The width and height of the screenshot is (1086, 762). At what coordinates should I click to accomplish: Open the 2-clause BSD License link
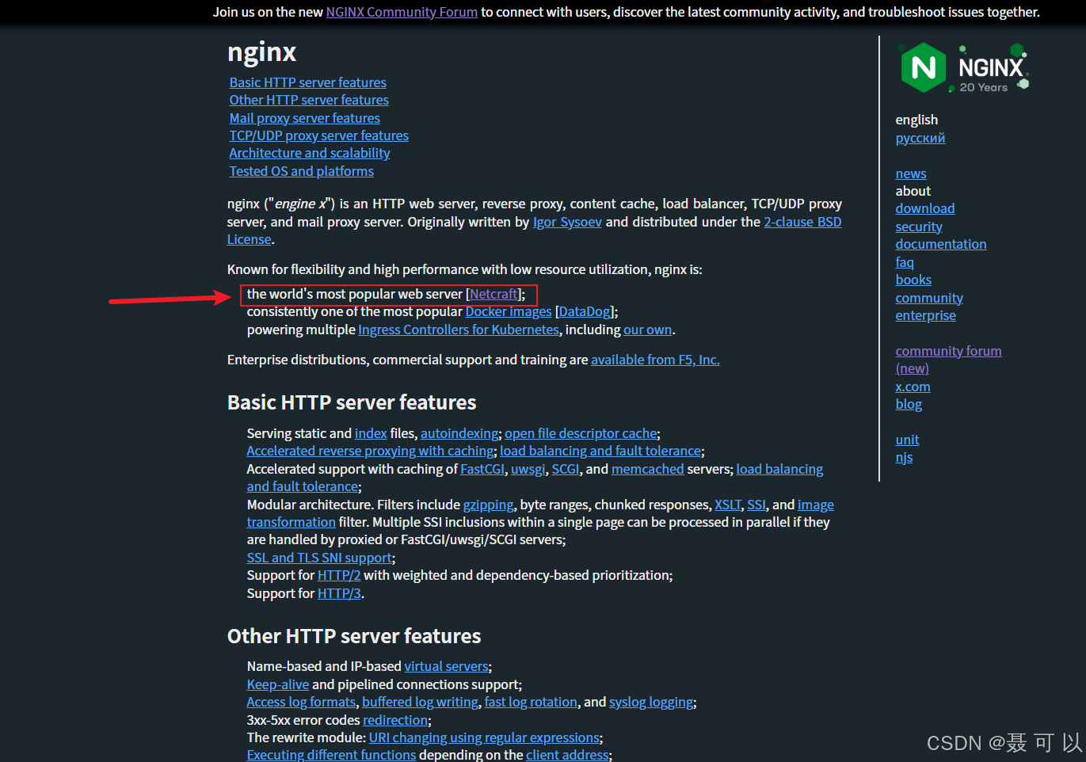click(802, 222)
